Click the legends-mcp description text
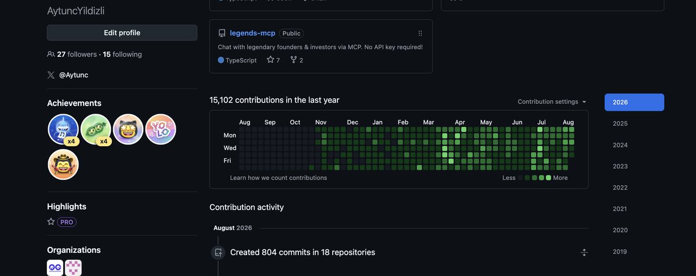This screenshot has height=276, width=696. coord(320,47)
